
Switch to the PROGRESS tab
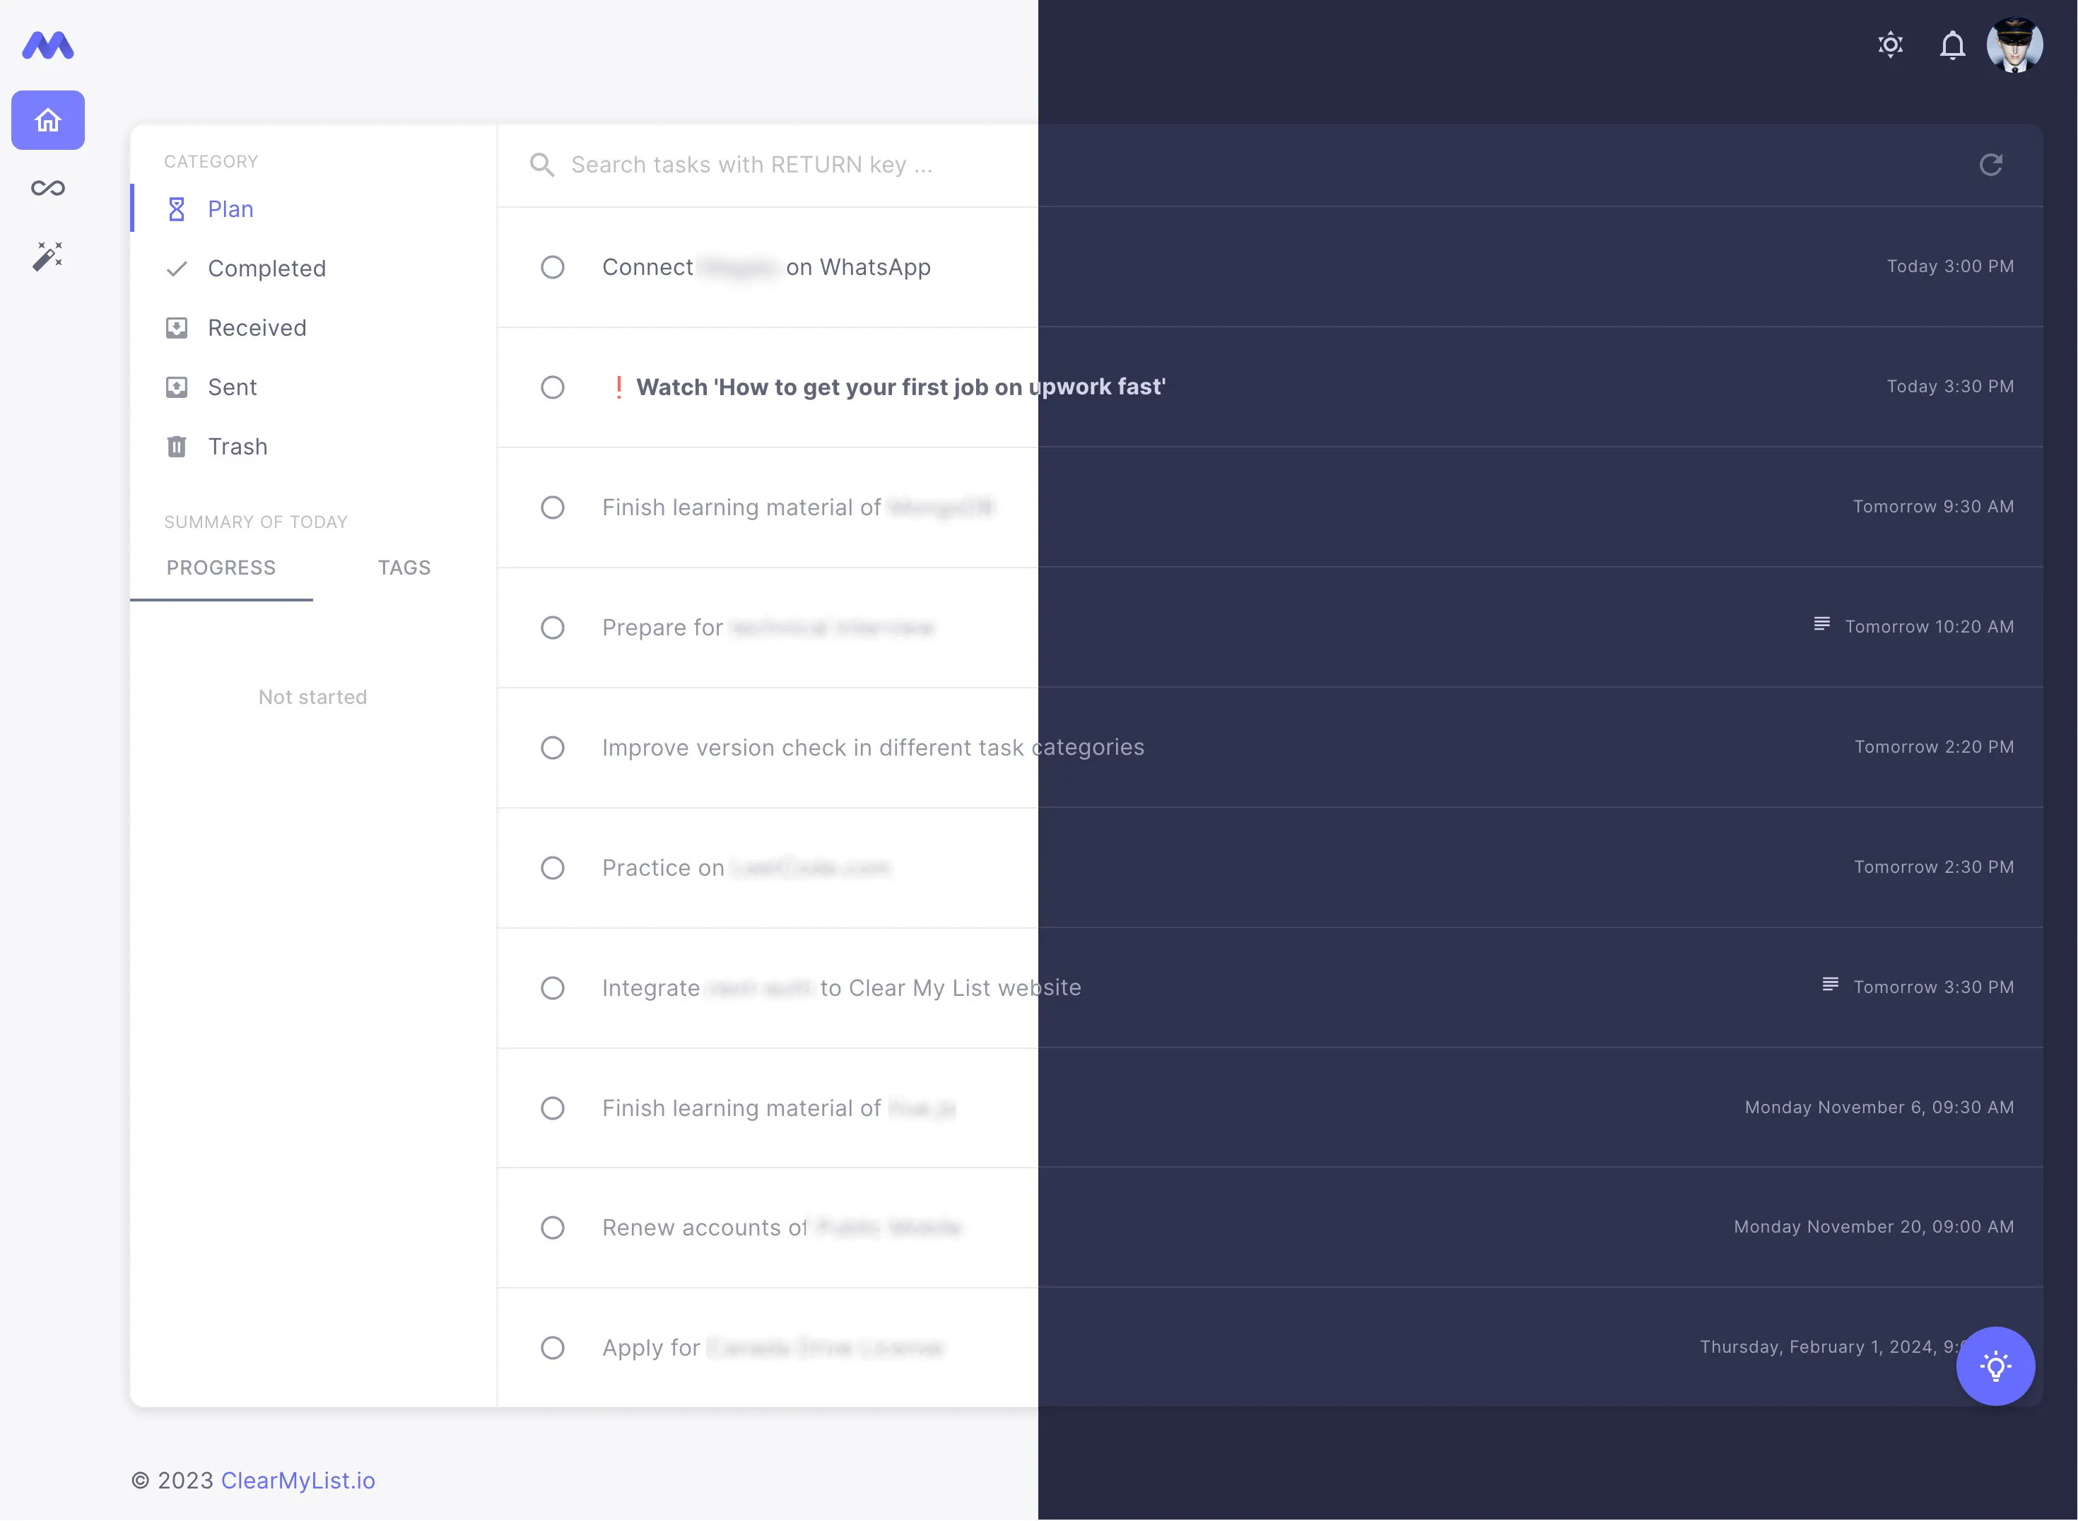point(221,567)
